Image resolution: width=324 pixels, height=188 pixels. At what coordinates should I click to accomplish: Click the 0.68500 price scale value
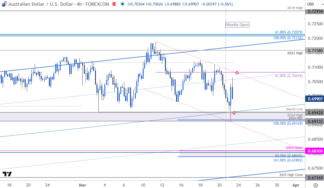(315, 139)
